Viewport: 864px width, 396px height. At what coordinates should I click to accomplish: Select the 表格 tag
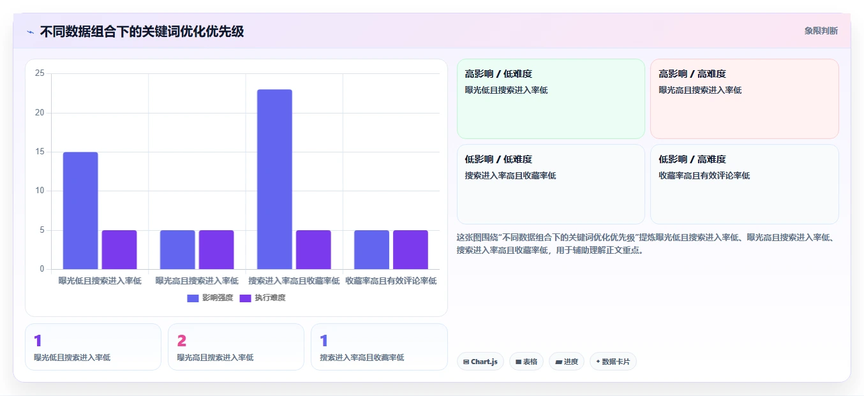(526, 362)
